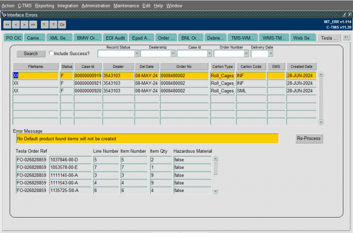
Task: Click the Search button
Action: [x=31, y=53]
